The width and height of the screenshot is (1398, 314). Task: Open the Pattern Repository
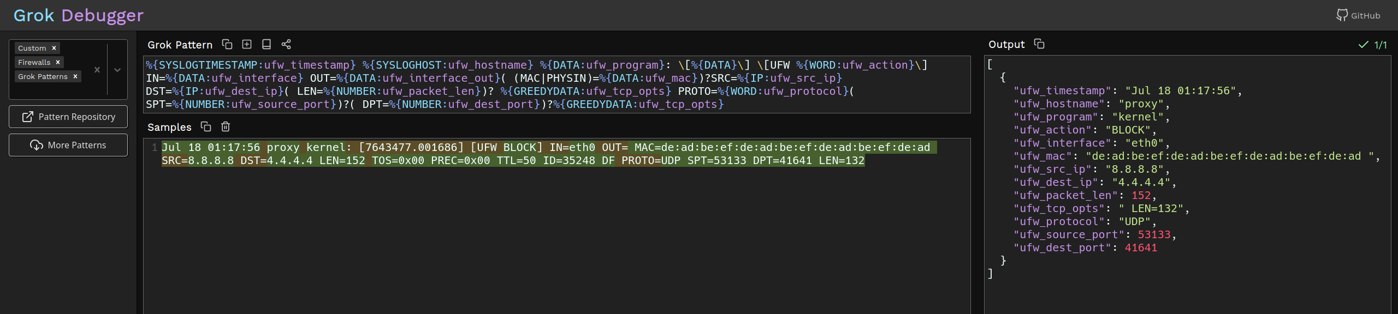click(68, 117)
